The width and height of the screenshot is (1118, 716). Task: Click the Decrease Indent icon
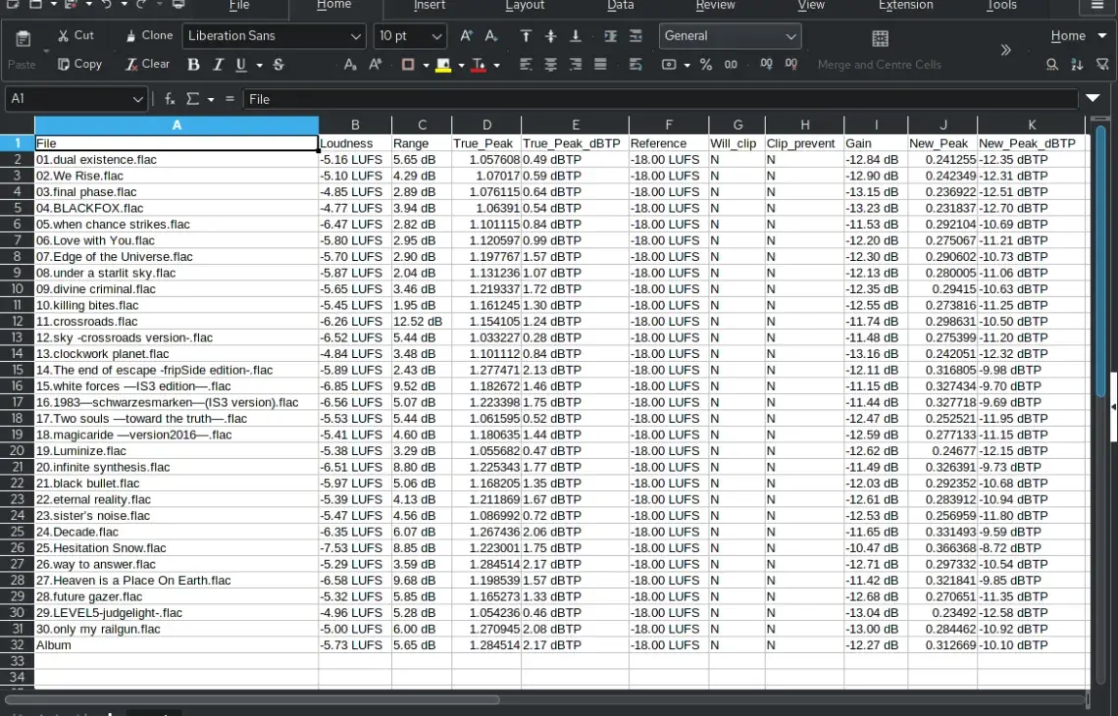click(635, 35)
